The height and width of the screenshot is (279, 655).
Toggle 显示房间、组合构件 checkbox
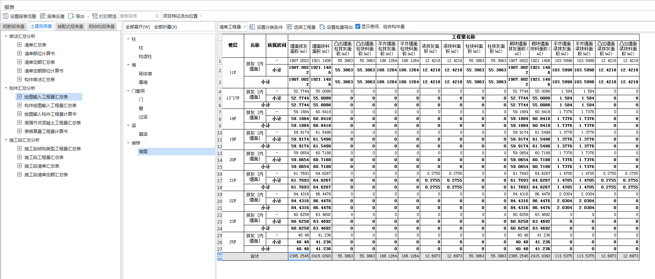tap(358, 26)
